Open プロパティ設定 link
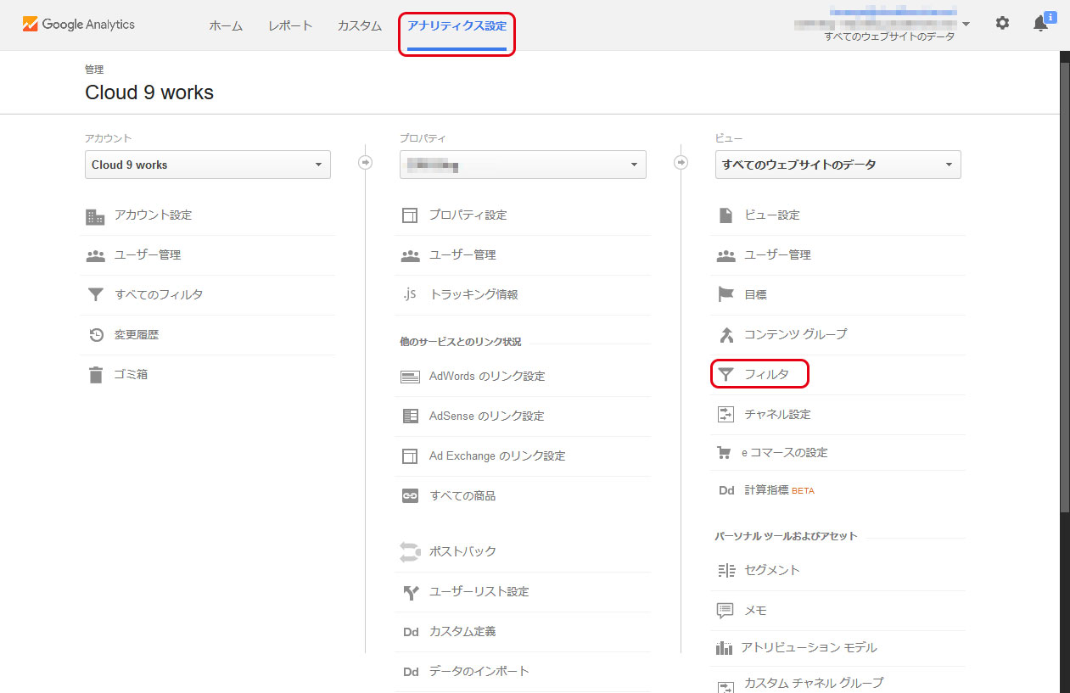This screenshot has width=1070, height=693. tap(468, 215)
